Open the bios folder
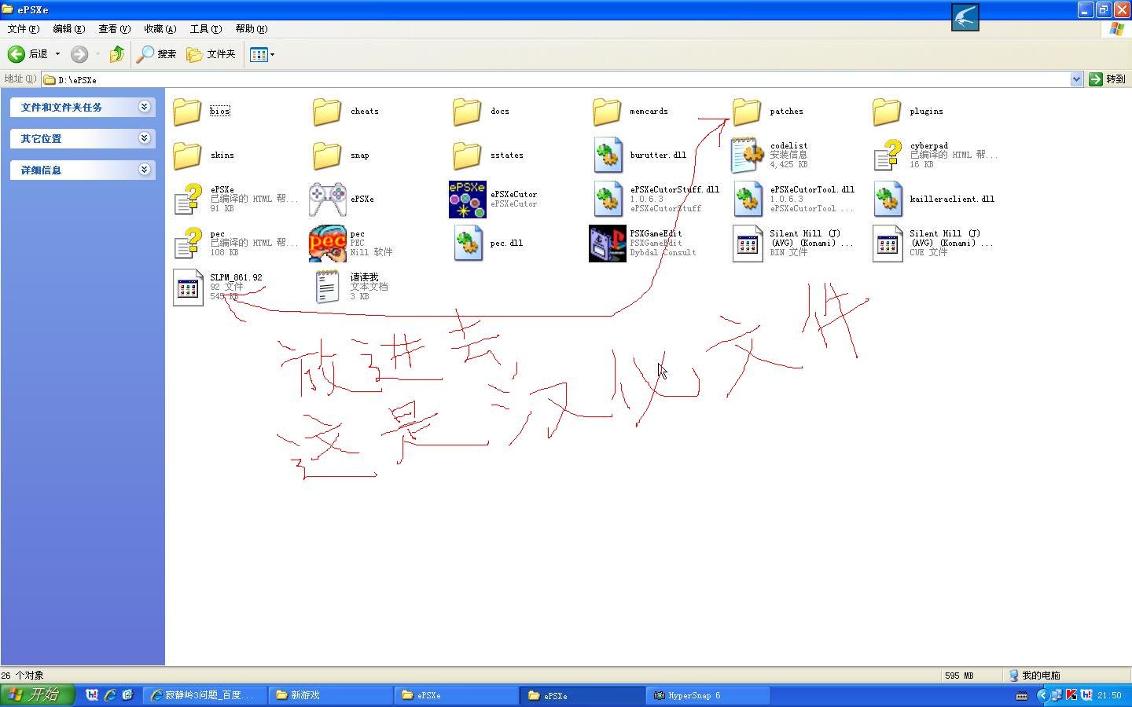 click(188, 112)
